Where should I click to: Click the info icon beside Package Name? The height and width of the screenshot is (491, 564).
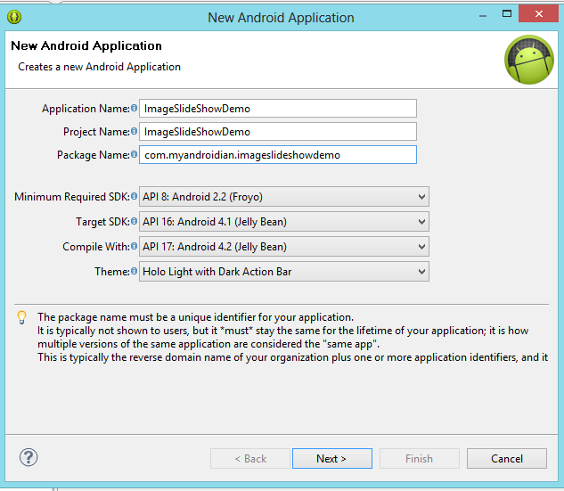(x=135, y=155)
